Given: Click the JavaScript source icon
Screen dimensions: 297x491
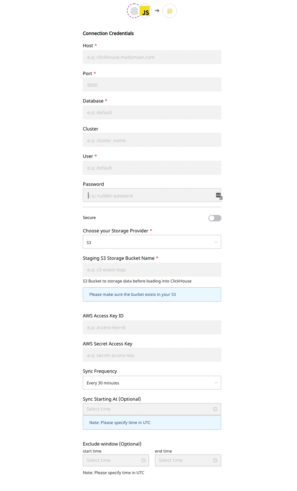Looking at the screenshot, I should click(145, 11).
